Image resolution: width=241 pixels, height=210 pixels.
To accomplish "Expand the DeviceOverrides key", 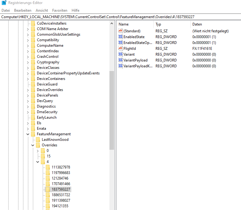I will point(28,90).
